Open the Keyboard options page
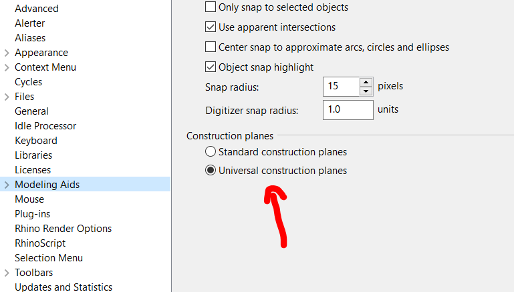Image resolution: width=514 pixels, height=292 pixels. click(36, 141)
